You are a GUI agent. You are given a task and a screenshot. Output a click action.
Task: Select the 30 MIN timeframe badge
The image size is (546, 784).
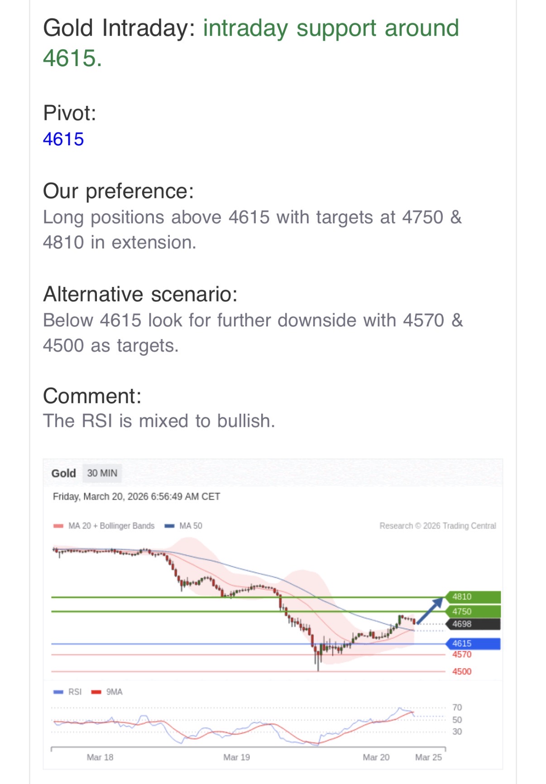[102, 473]
